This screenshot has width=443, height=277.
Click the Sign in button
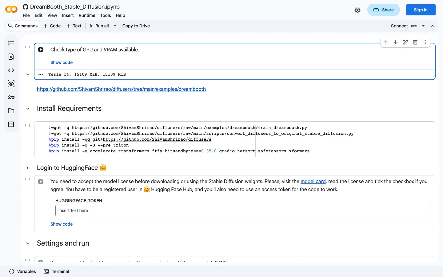(421, 10)
